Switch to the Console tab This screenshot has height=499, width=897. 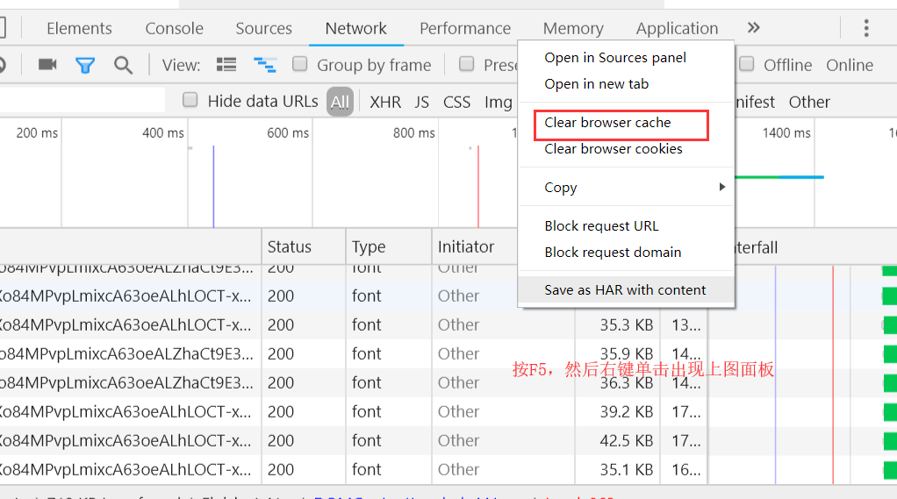coord(174,28)
